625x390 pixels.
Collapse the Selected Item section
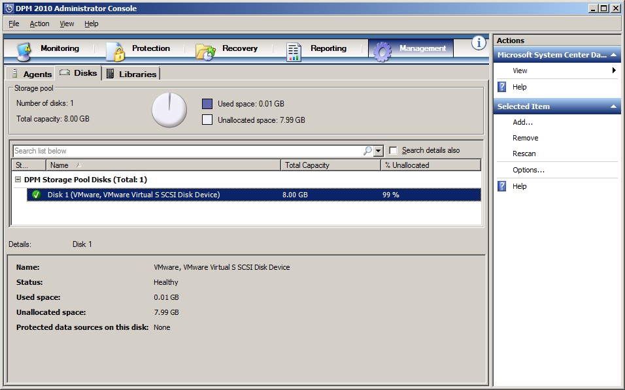(614, 106)
